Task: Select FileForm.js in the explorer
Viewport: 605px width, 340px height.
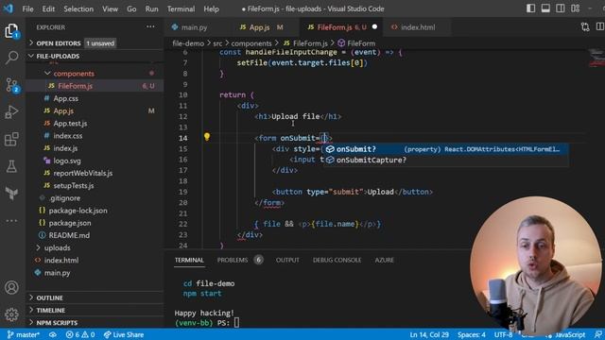Action: [x=95, y=86]
